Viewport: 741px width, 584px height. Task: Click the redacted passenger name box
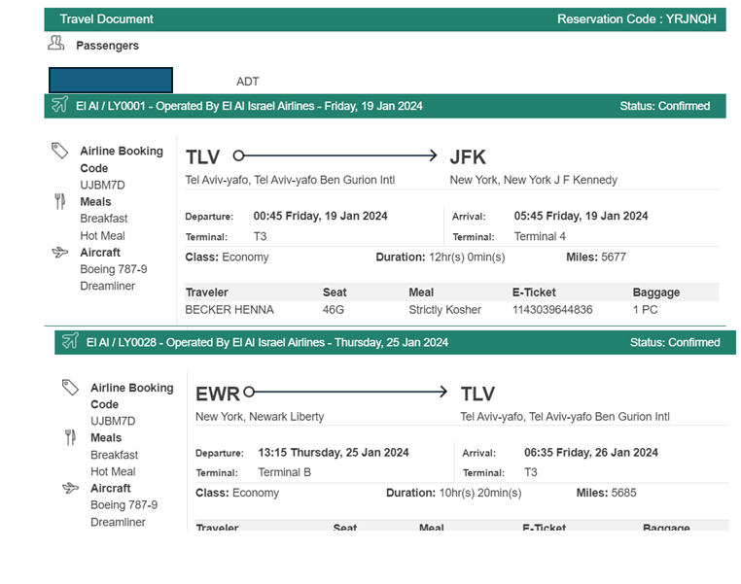pos(111,81)
